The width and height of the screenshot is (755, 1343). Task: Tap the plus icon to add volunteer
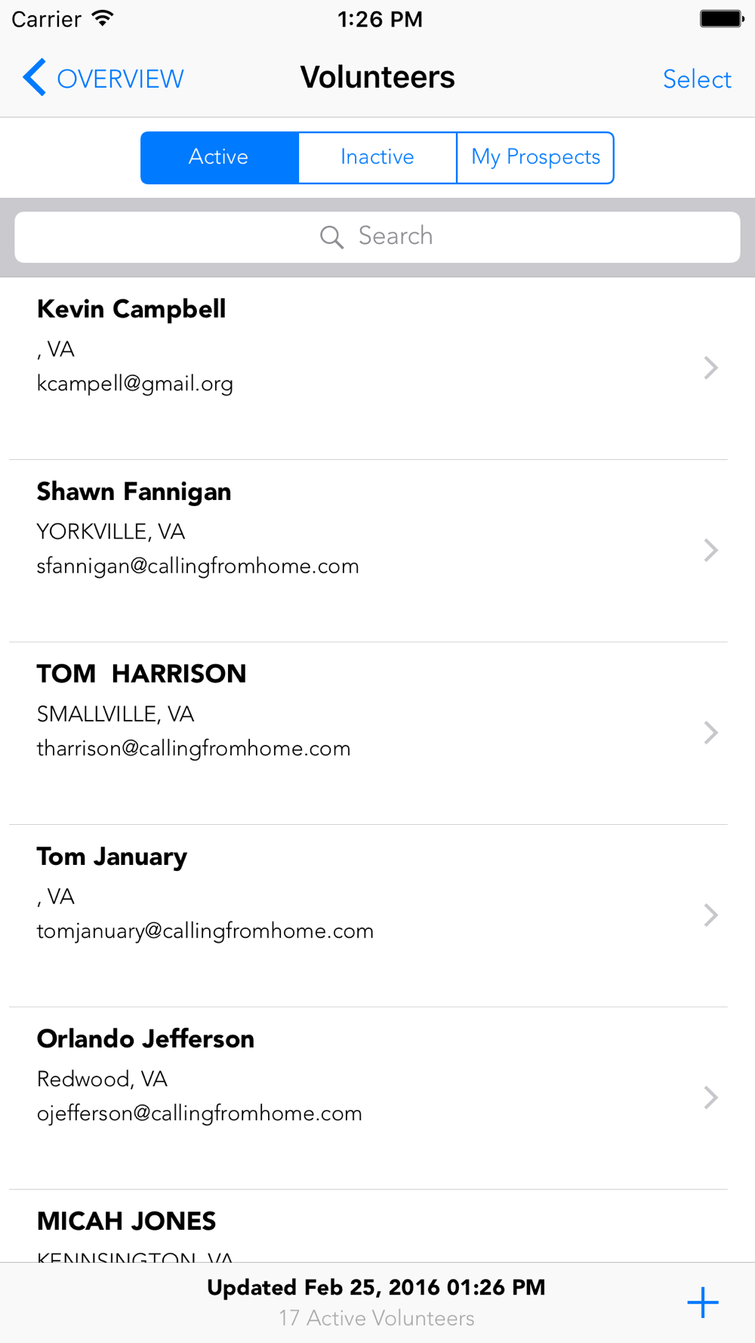702,1302
